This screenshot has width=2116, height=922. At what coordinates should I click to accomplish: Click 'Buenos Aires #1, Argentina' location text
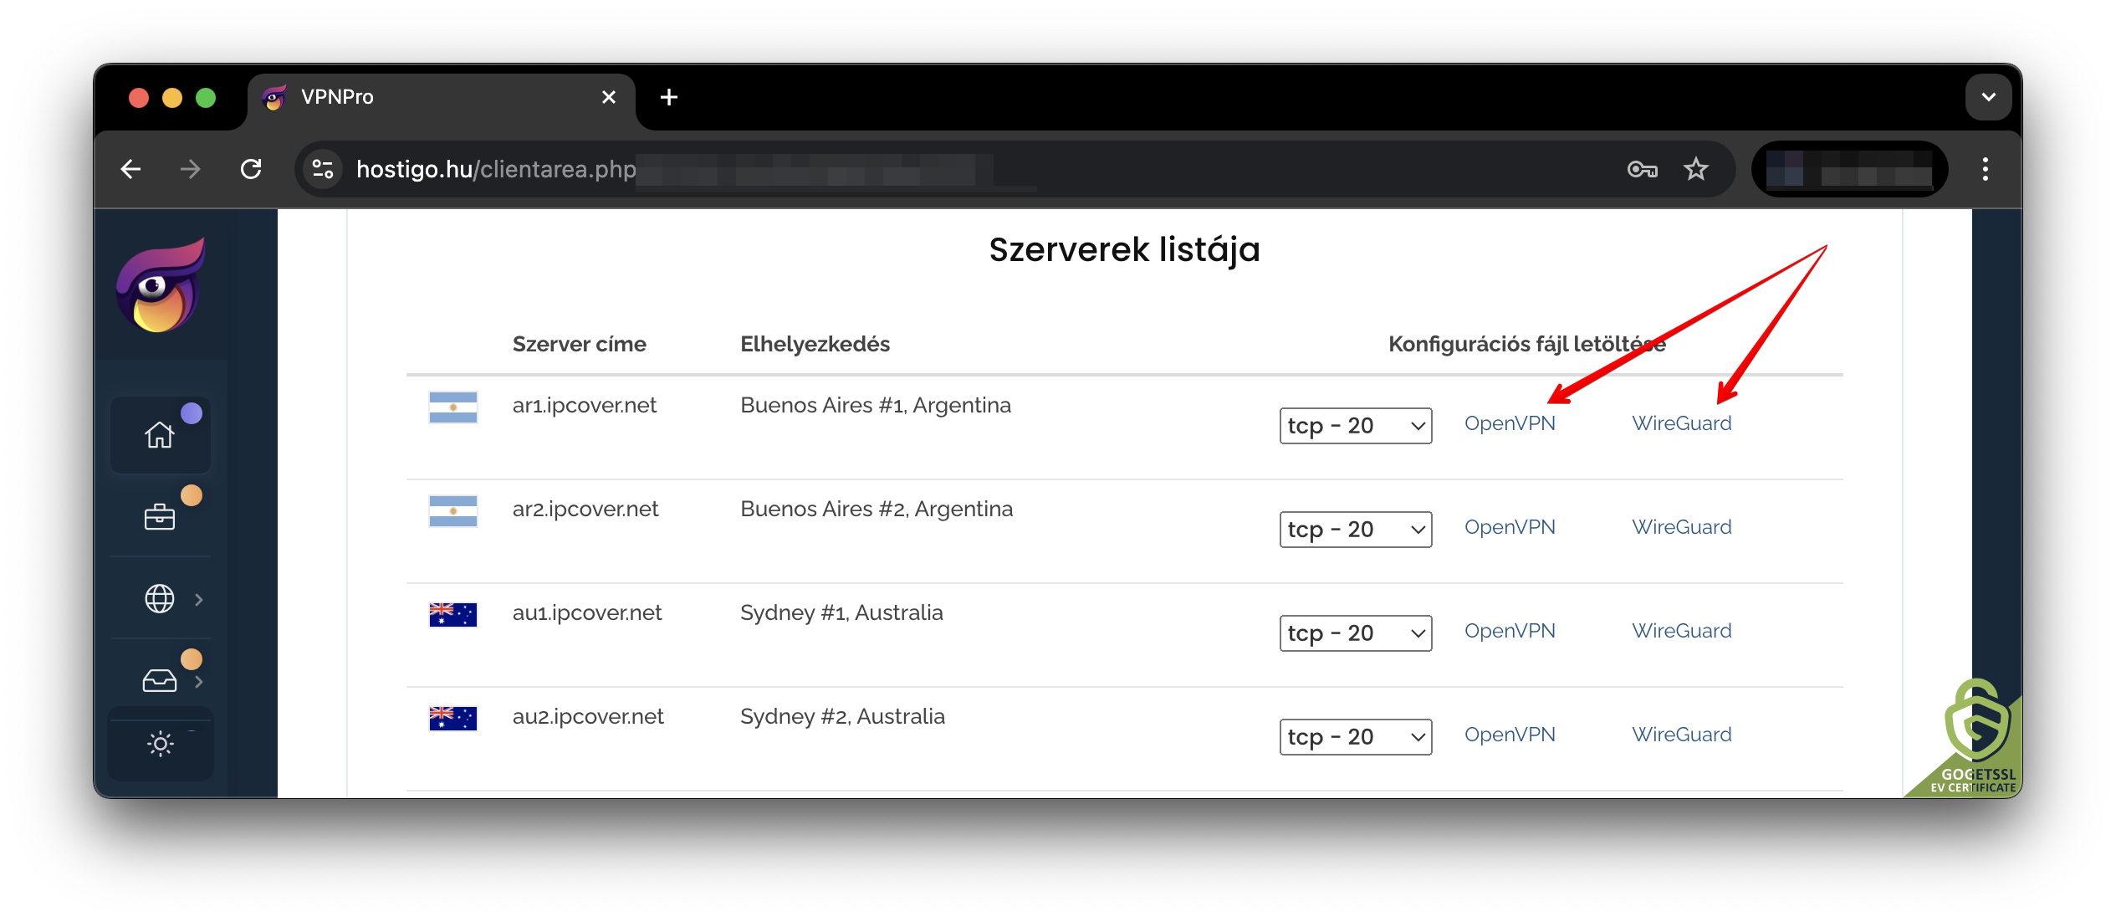pyautogui.click(x=876, y=406)
